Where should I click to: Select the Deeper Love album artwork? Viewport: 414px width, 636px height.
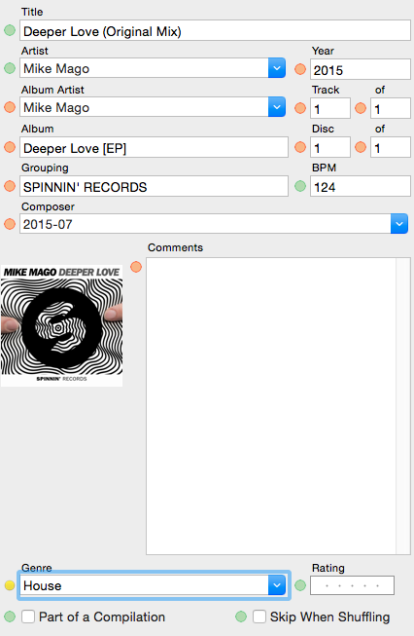click(61, 325)
